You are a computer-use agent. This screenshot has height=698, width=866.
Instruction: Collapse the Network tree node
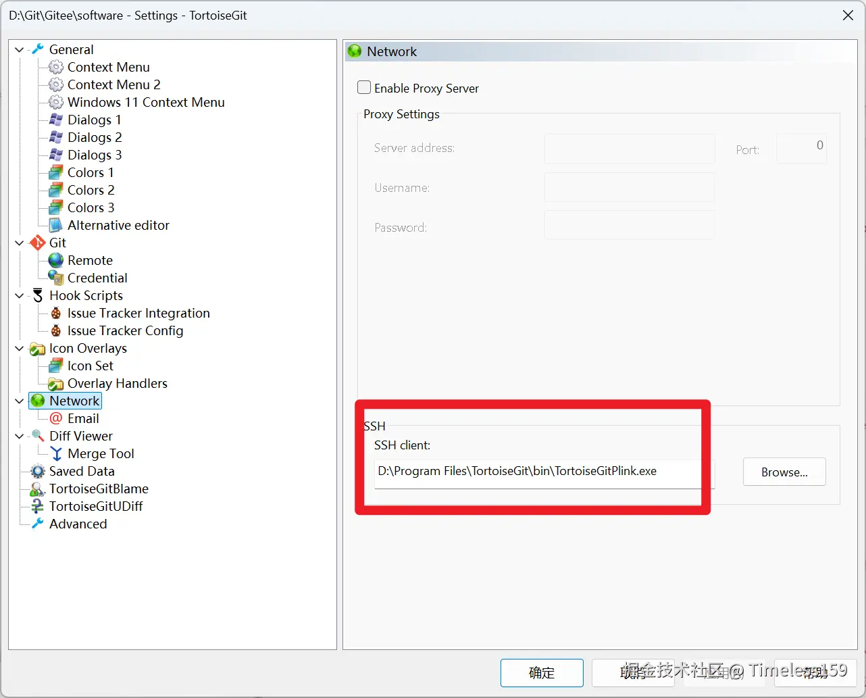(20, 401)
